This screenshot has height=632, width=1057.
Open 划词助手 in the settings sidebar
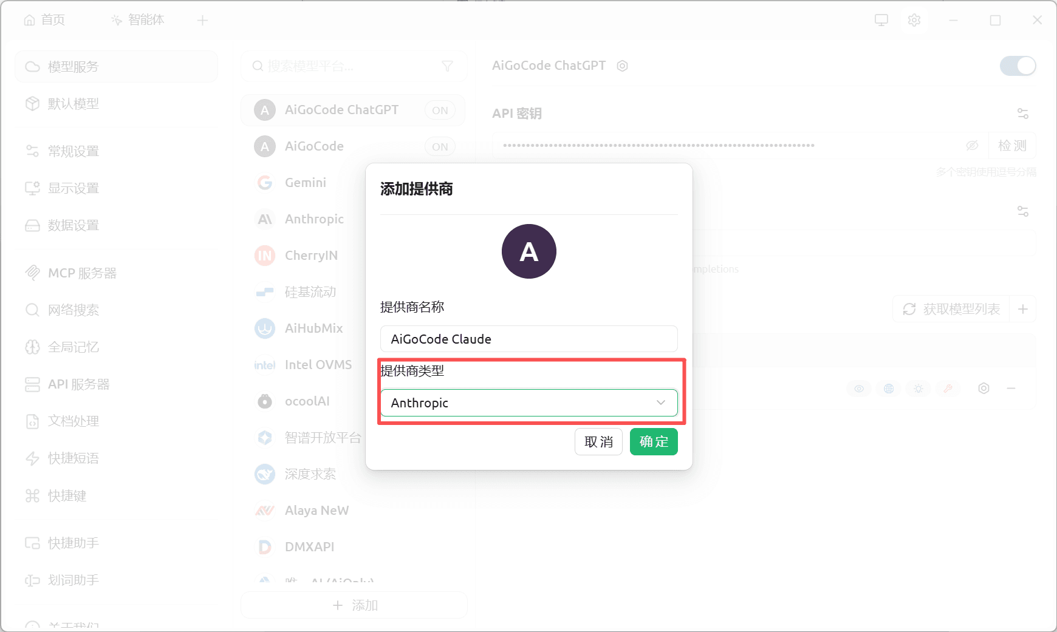pos(116,580)
